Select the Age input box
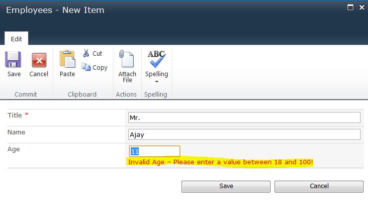The image size is (368, 220). click(x=154, y=151)
